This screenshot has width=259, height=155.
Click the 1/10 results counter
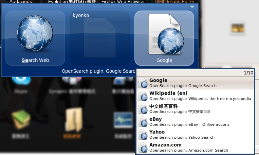[x=248, y=73]
